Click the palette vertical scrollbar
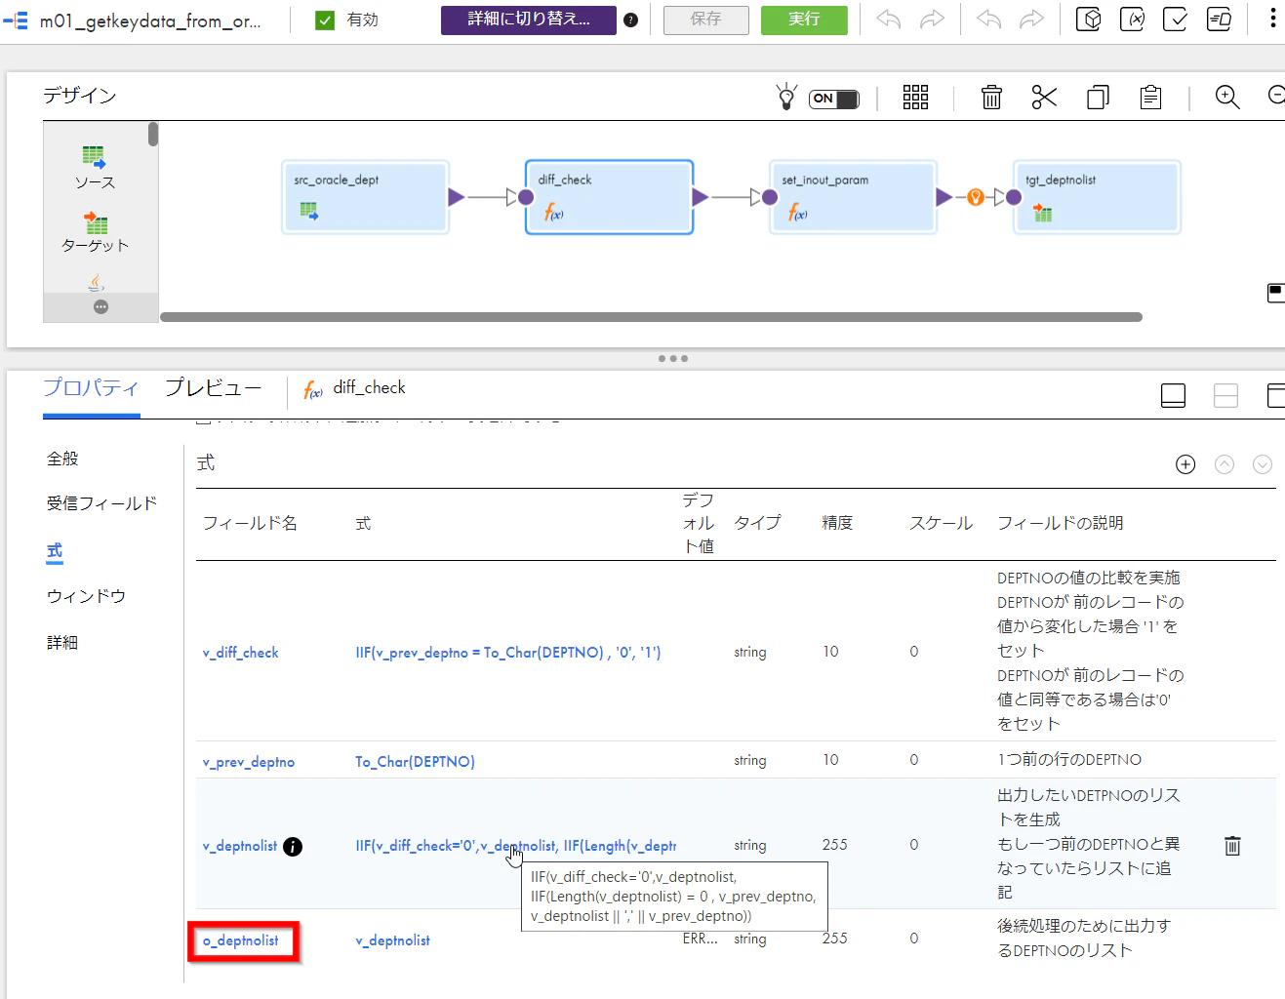The image size is (1285, 999). coord(153,134)
